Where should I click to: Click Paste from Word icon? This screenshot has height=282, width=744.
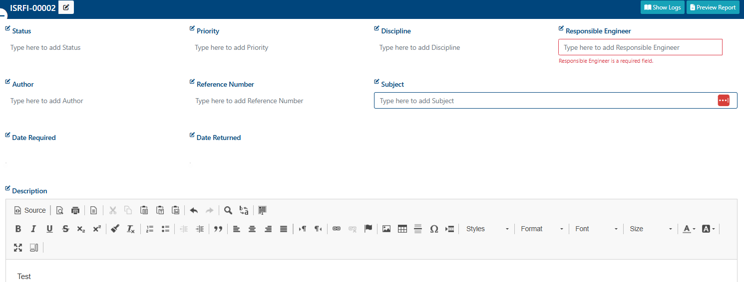click(176, 210)
